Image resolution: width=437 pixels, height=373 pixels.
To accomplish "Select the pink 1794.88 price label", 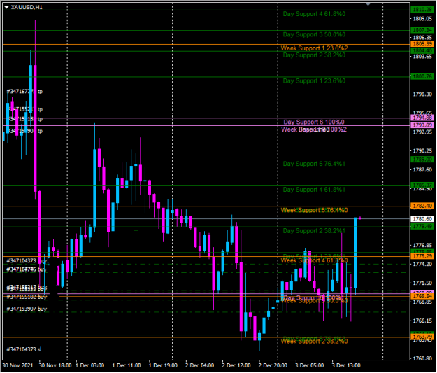I will pyautogui.click(x=422, y=118).
